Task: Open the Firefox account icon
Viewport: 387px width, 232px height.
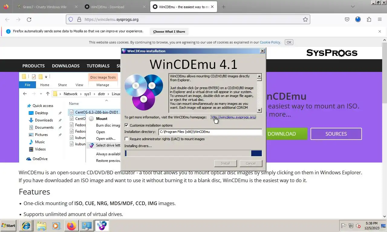Action: 358,19
